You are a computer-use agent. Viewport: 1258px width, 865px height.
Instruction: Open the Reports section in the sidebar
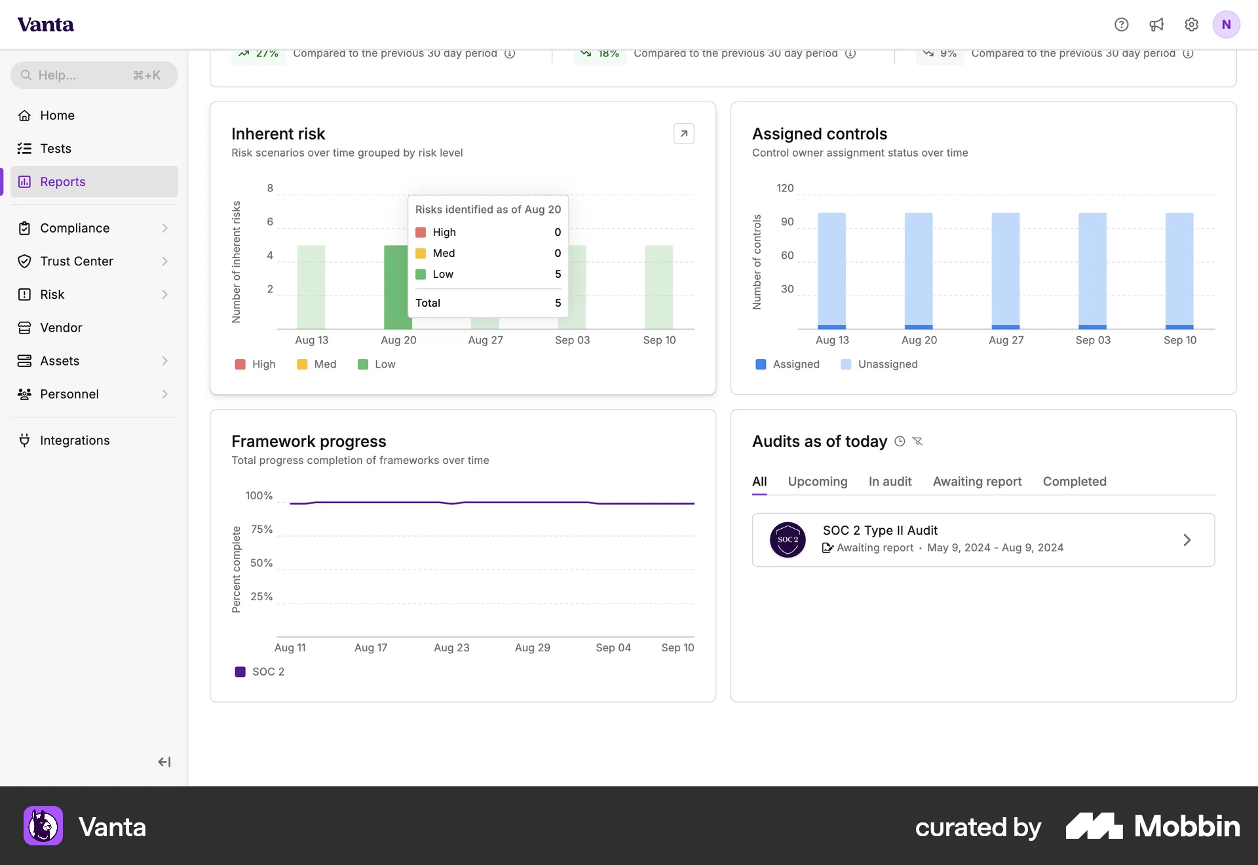(62, 182)
